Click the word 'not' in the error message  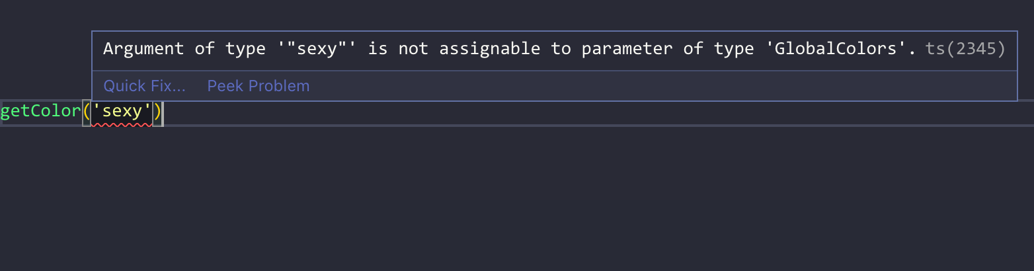[x=413, y=49]
